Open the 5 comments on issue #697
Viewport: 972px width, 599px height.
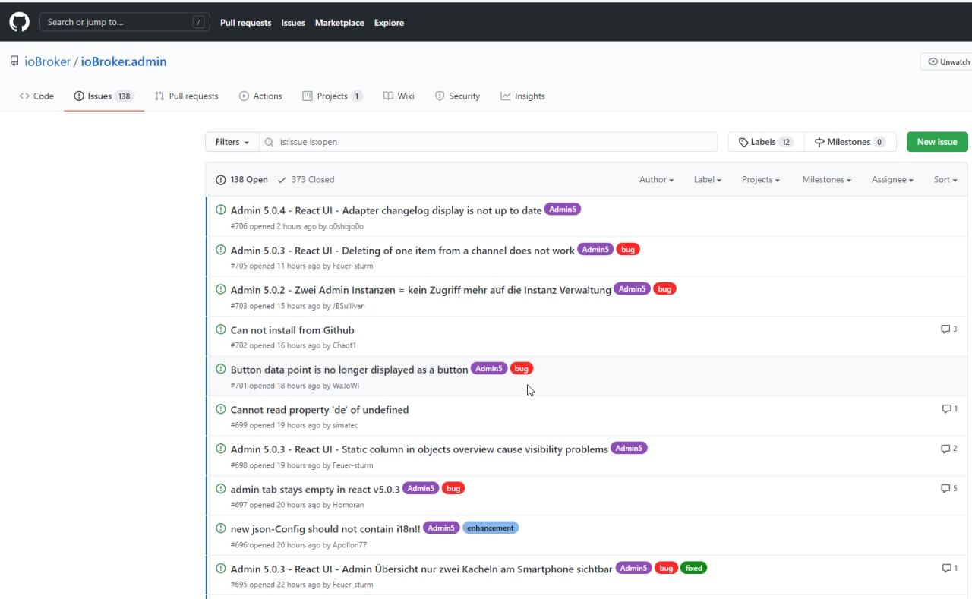[x=948, y=488]
